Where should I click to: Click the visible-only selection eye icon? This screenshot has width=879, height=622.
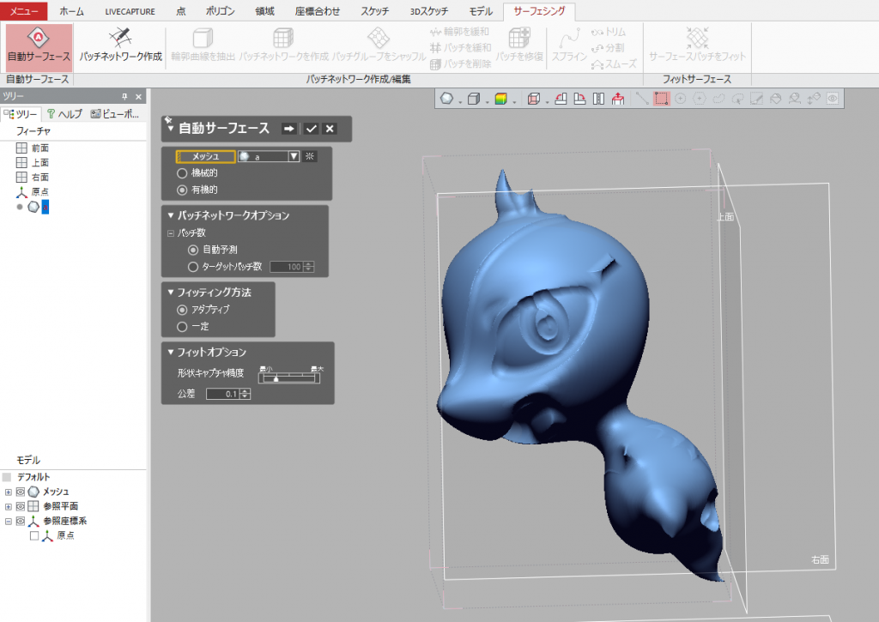click(833, 99)
